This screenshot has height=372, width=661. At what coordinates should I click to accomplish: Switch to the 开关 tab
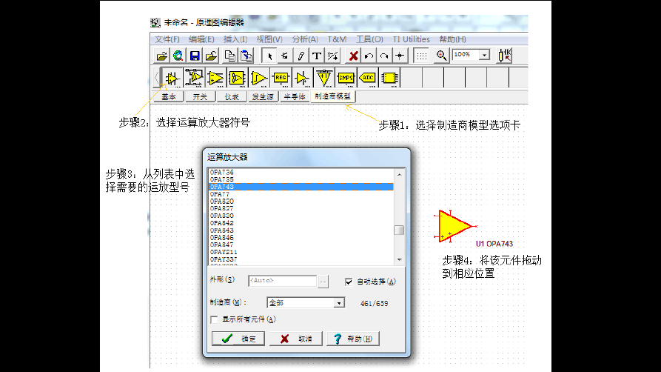coord(200,96)
